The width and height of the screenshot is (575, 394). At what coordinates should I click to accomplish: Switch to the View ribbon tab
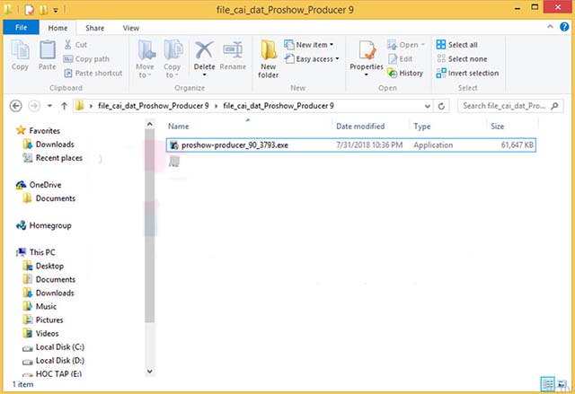click(x=130, y=28)
